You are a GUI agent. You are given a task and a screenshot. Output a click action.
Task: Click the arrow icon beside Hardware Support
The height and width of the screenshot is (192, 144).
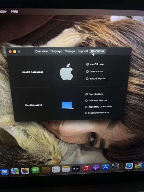point(86,101)
